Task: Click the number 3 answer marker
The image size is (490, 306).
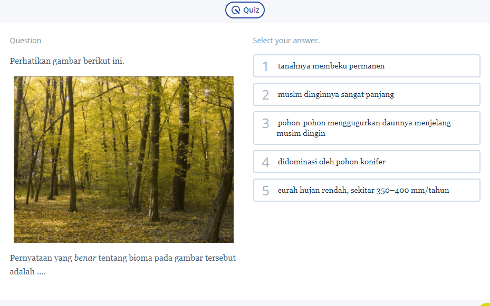Action: point(265,123)
